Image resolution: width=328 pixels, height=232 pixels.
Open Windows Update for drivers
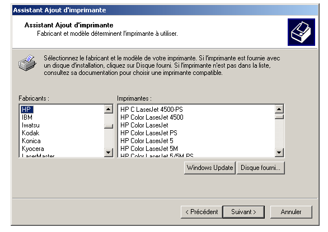coord(210,168)
